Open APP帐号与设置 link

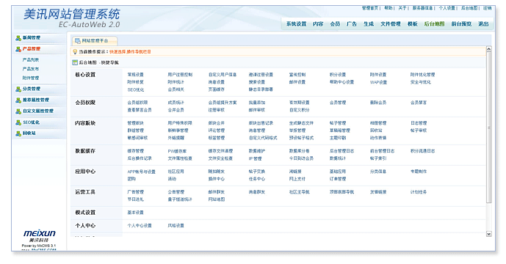click(141, 172)
